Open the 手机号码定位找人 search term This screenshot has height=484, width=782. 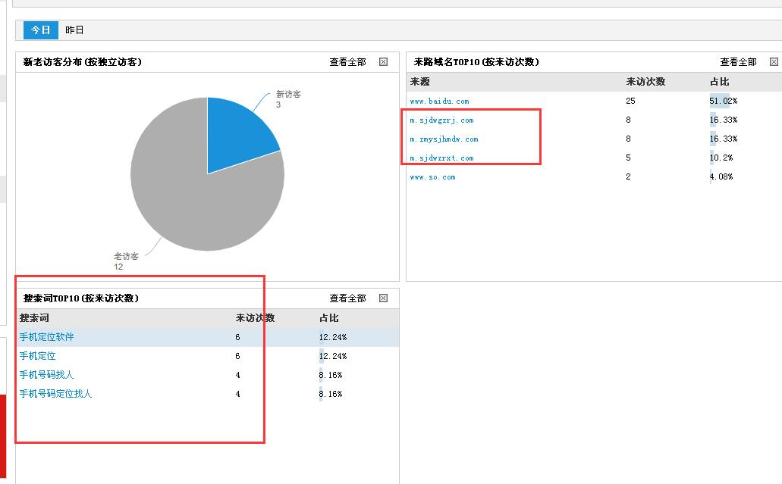[55, 394]
